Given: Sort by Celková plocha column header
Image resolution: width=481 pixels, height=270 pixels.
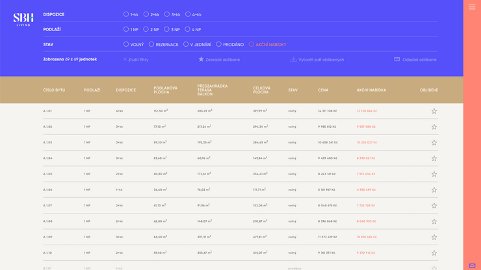Looking at the screenshot, I should click(x=261, y=90).
